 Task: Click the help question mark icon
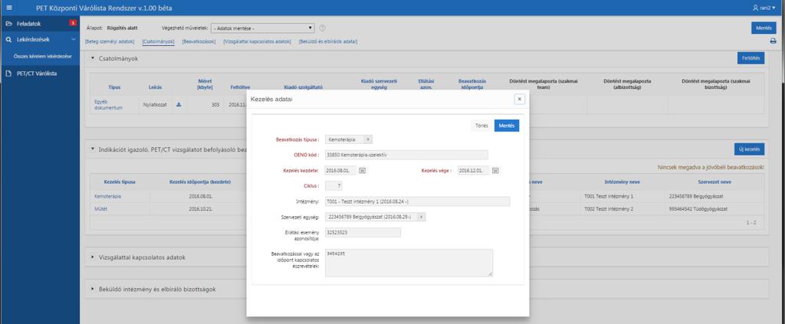(323, 28)
